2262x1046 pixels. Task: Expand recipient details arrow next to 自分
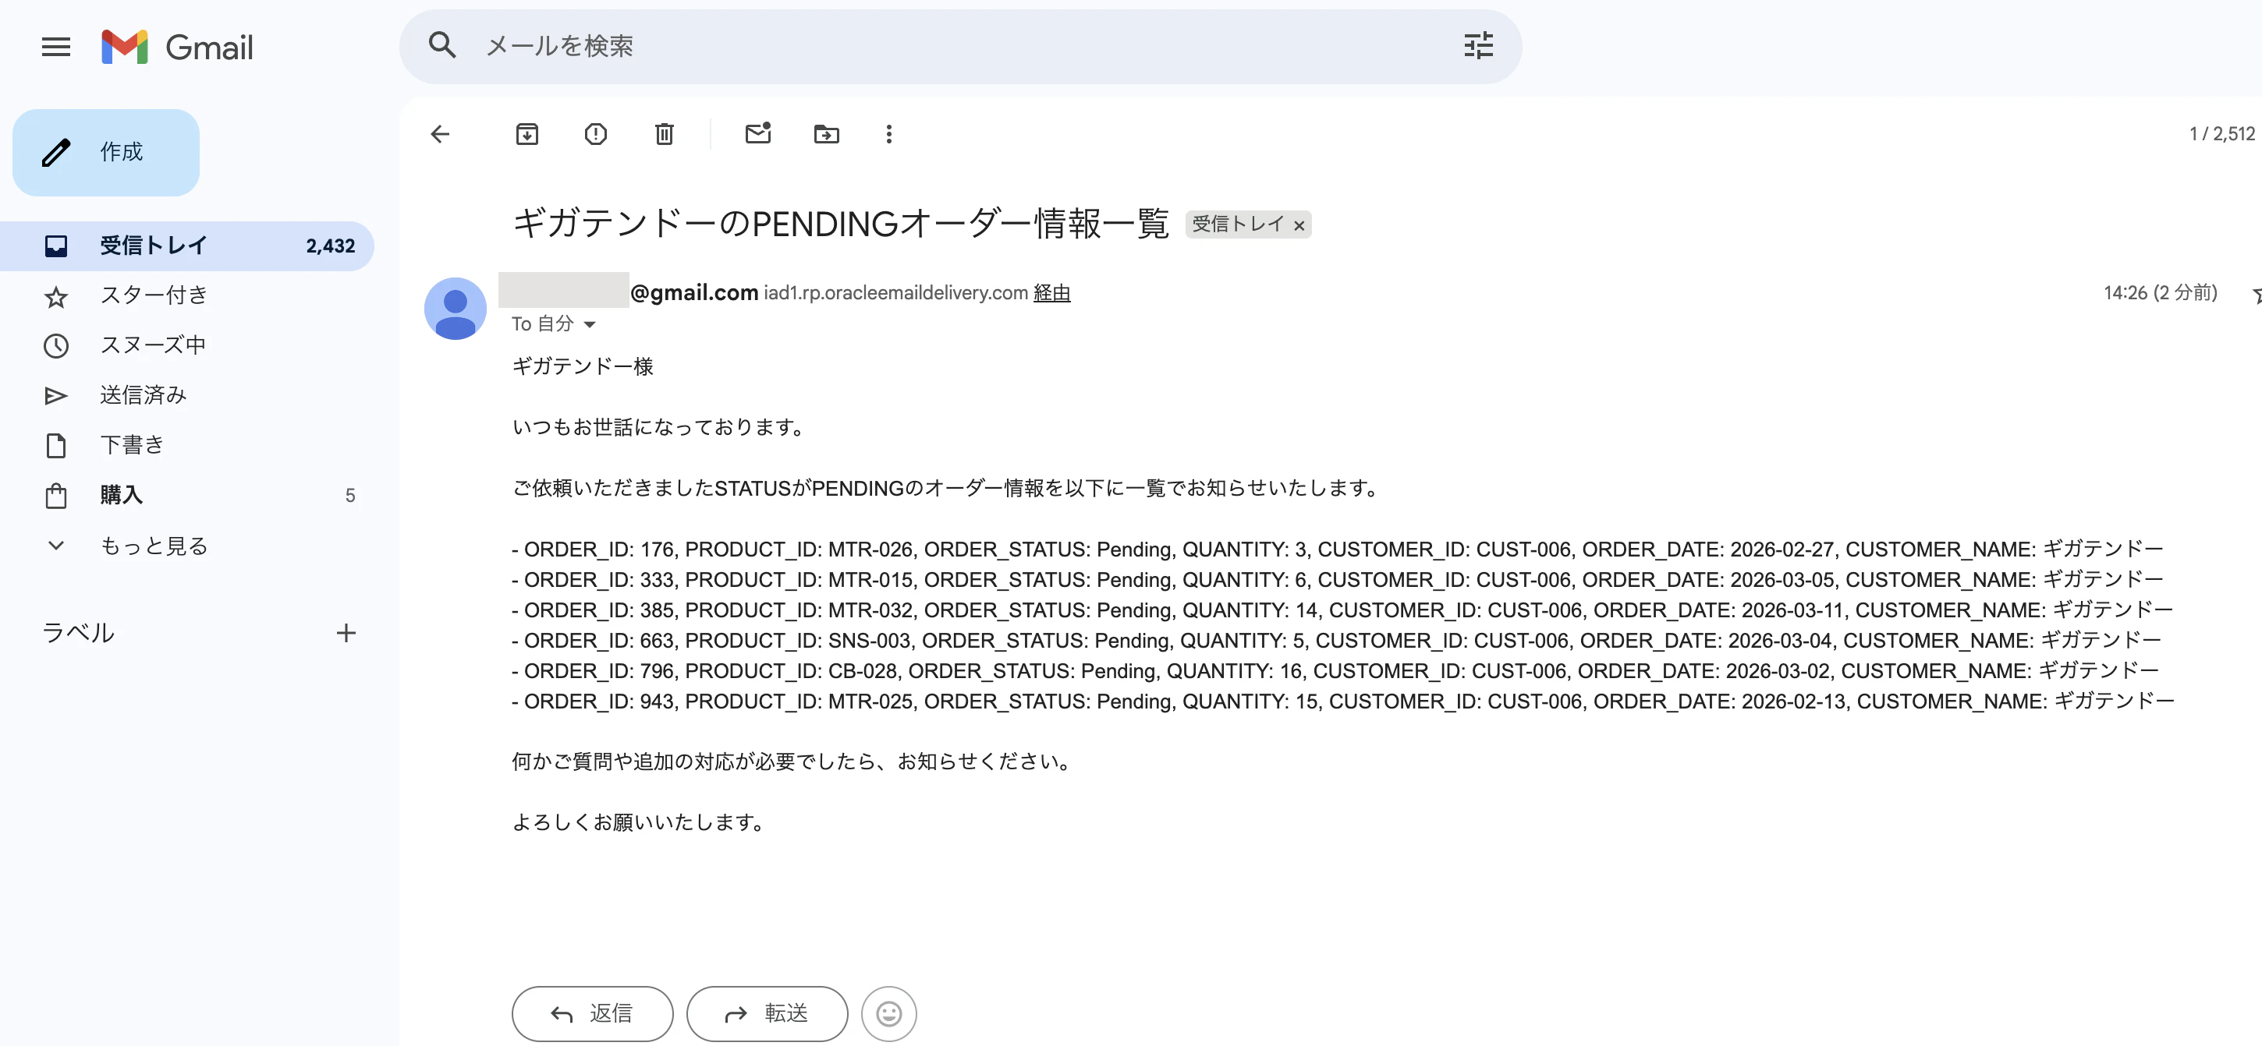pos(590,325)
